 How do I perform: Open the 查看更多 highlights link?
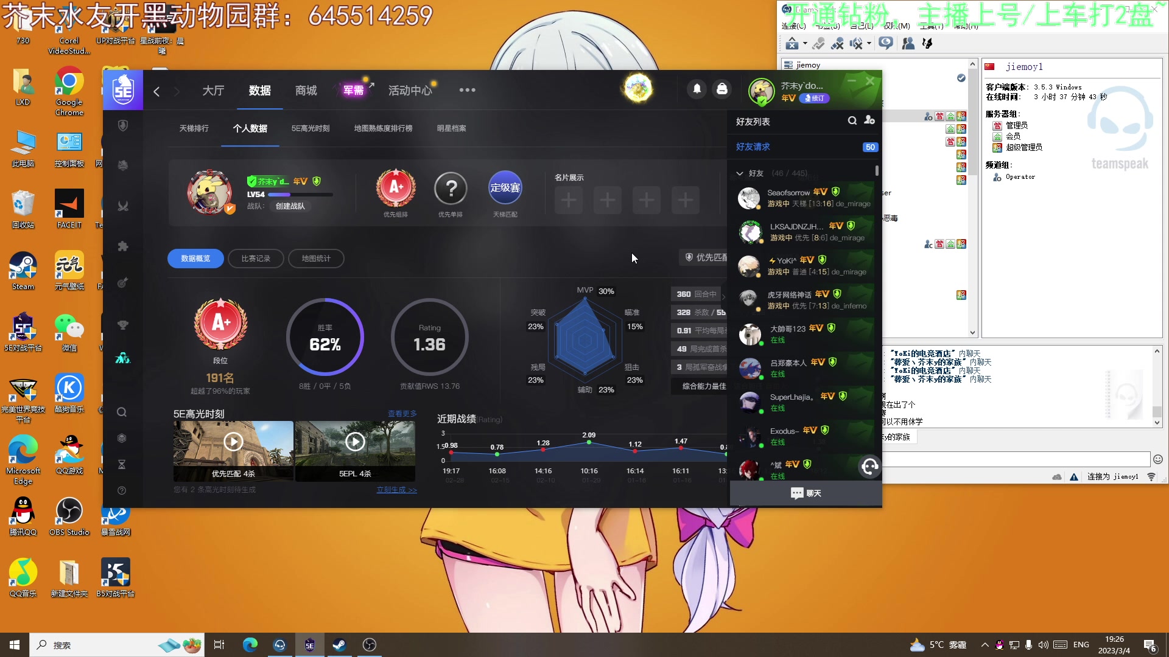402,414
